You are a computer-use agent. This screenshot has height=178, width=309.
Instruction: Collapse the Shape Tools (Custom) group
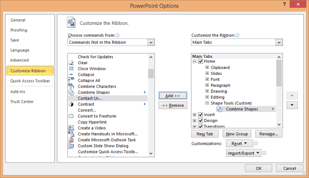click(x=207, y=103)
